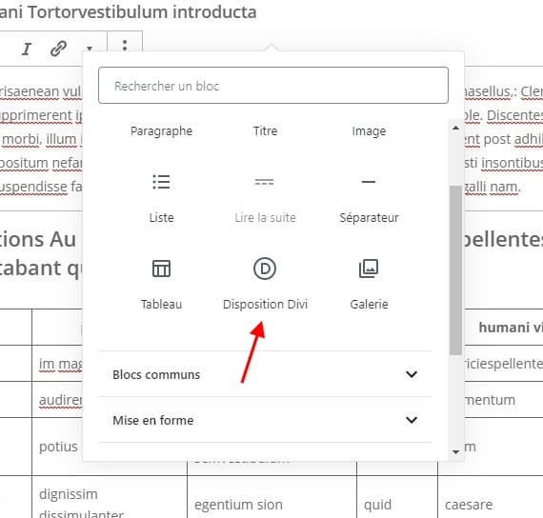The height and width of the screenshot is (518, 543).
Task: Choose the Paragraphe block
Action: tap(161, 131)
